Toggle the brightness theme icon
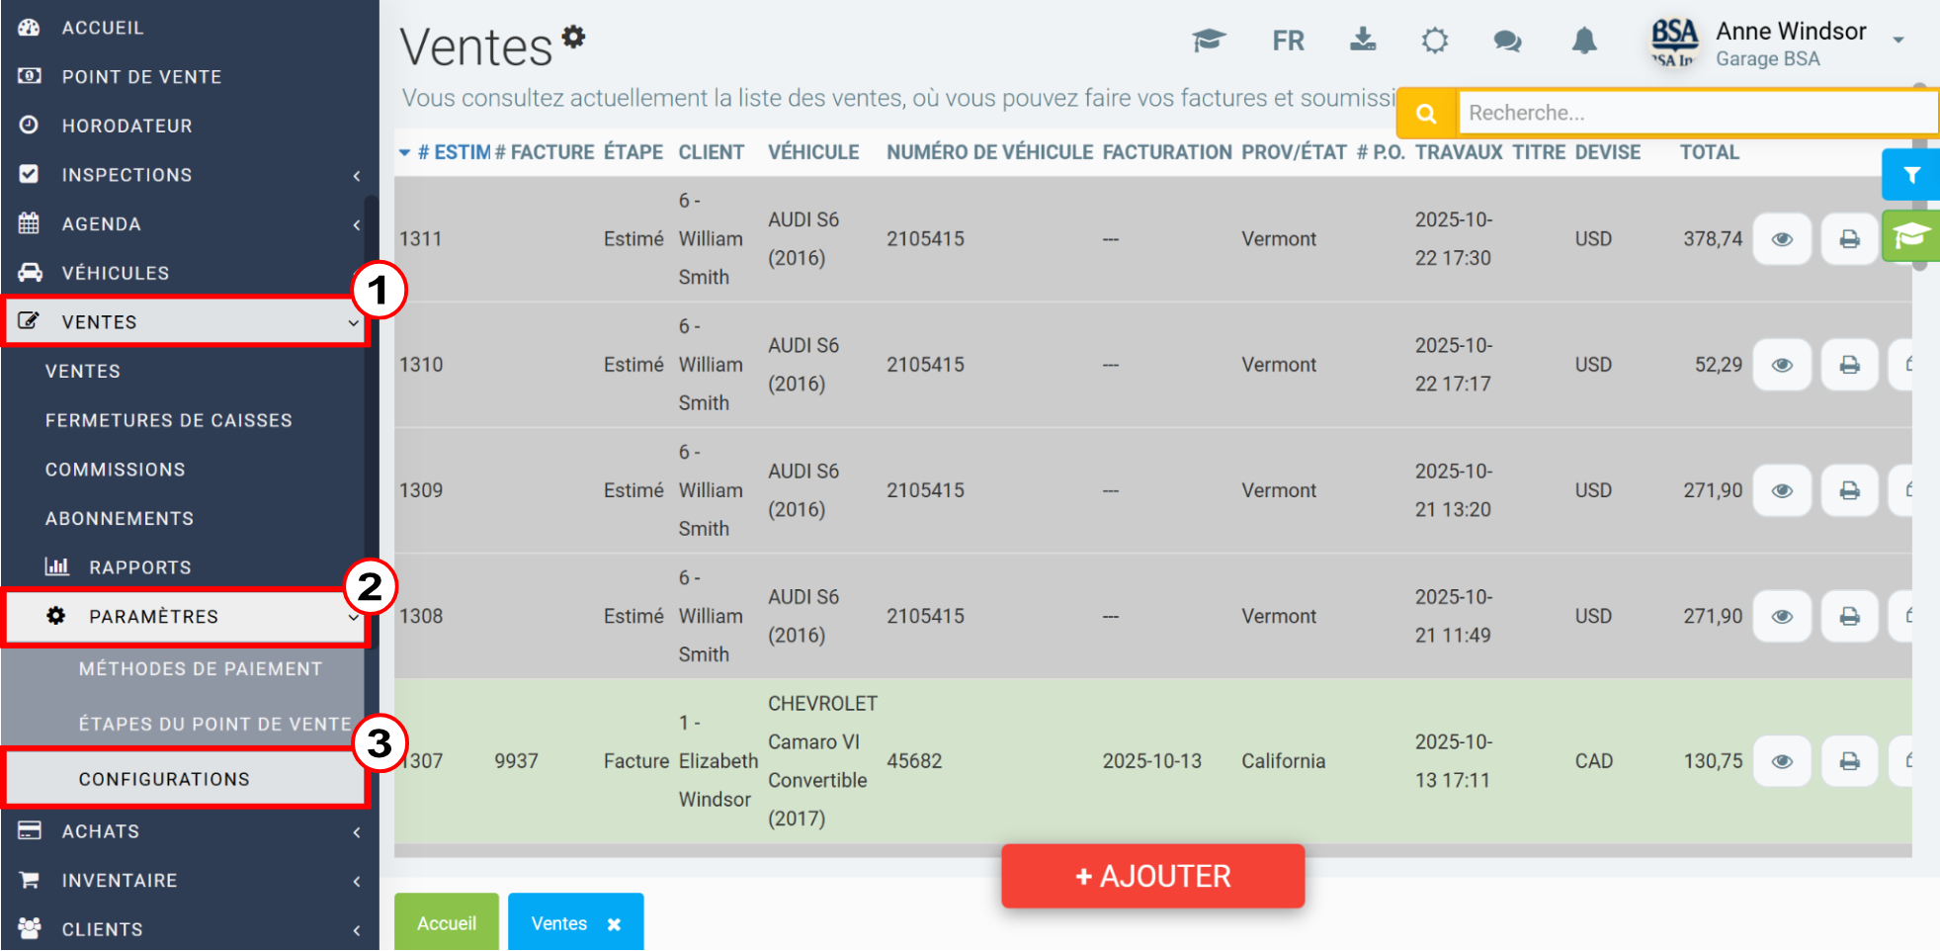This screenshot has height=951, width=1940. [1435, 41]
